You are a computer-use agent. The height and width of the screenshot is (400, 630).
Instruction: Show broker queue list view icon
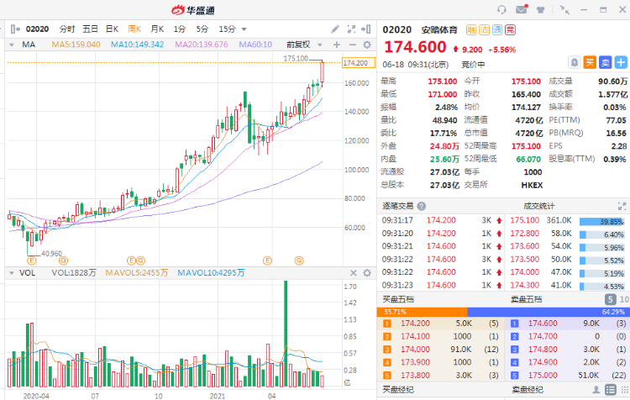click(x=611, y=390)
